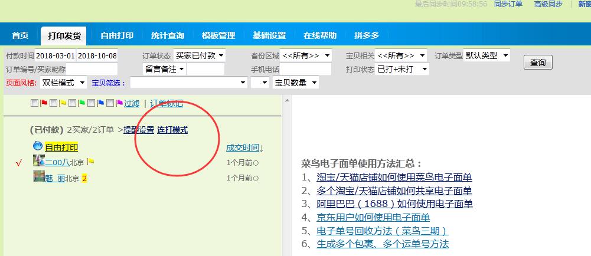Click the red flag filter icon
The width and height of the screenshot is (591, 256).
[44, 103]
